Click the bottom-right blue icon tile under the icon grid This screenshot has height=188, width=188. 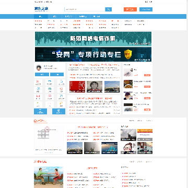(58, 111)
